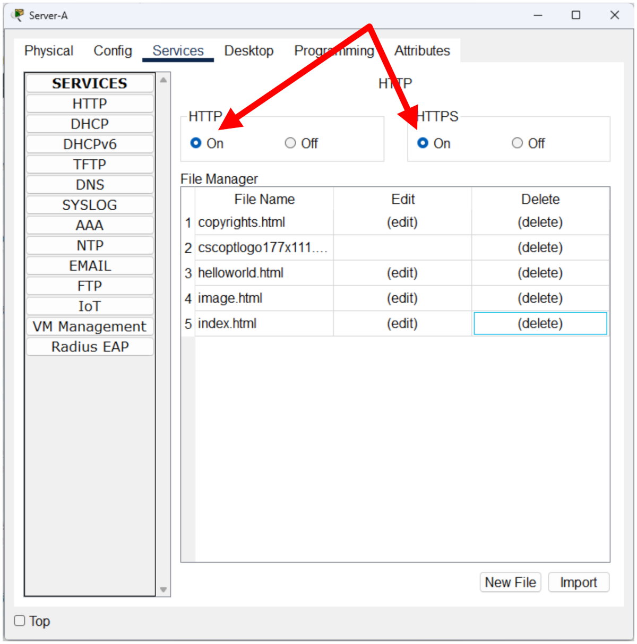Switch to the Config tab
Image resolution: width=637 pixels, height=644 pixels.
coord(113,51)
